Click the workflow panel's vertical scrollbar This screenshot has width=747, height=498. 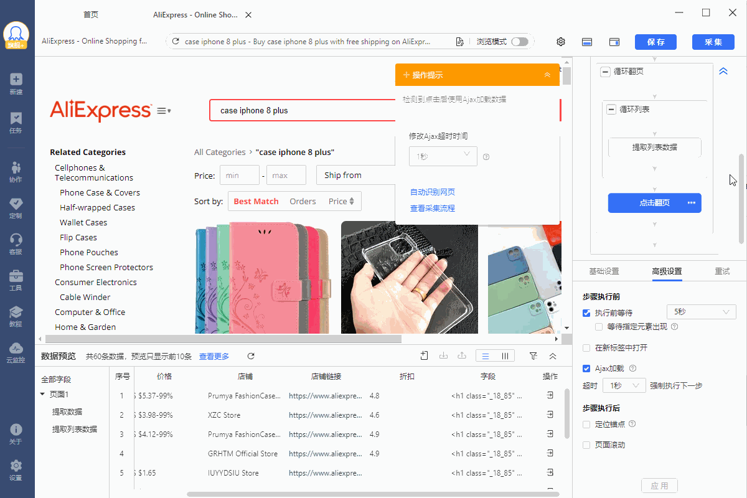tap(741, 199)
